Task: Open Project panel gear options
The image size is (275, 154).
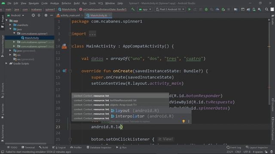Action: point(46,15)
